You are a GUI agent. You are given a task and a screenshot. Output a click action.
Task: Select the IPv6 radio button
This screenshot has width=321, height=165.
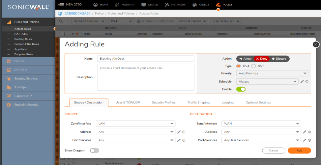(254, 66)
